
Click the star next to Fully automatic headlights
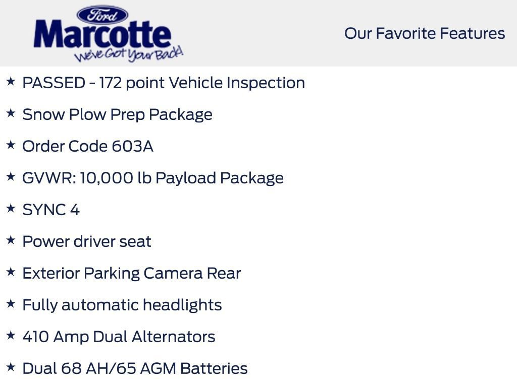click(11, 304)
